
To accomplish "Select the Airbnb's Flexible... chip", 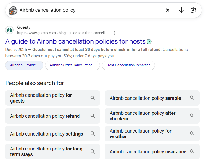I will tap(24, 65).
